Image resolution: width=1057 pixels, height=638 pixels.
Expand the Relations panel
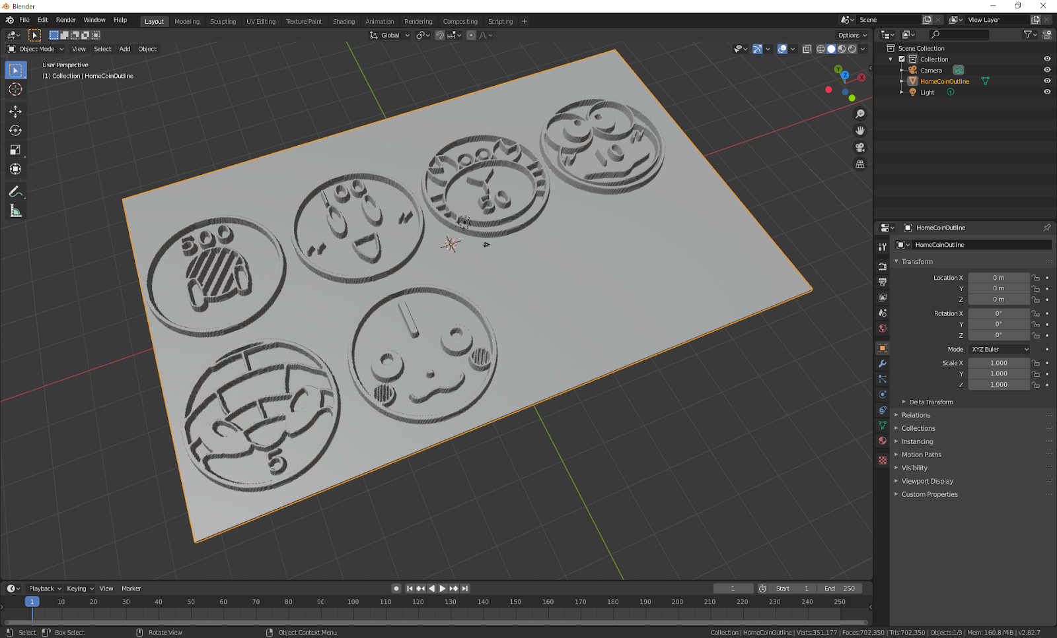tap(916, 415)
